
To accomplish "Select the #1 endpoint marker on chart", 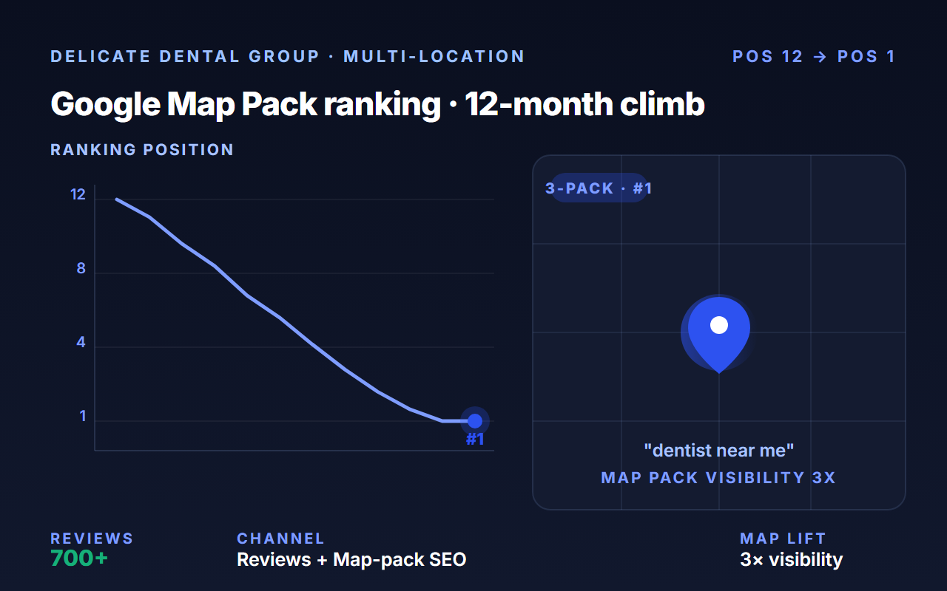I will pyautogui.click(x=475, y=421).
